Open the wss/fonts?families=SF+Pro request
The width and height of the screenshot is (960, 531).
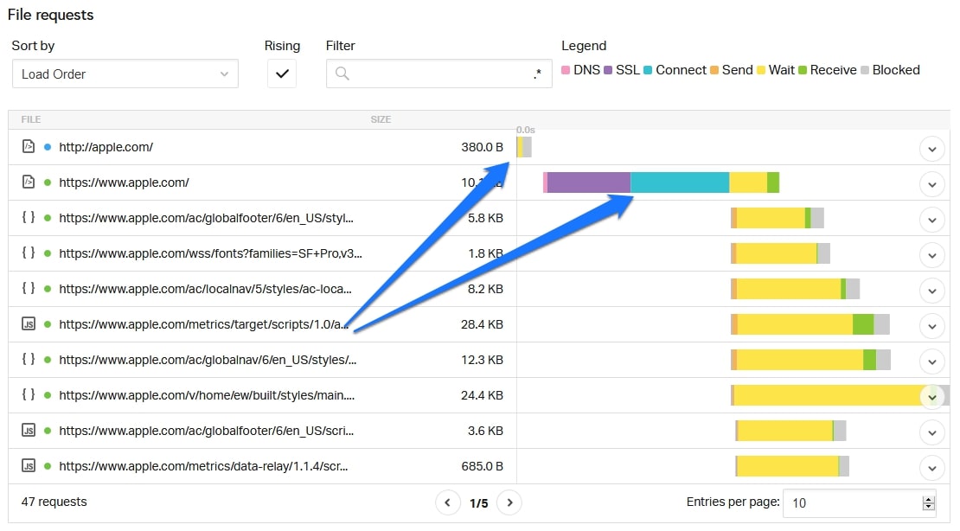tap(211, 253)
